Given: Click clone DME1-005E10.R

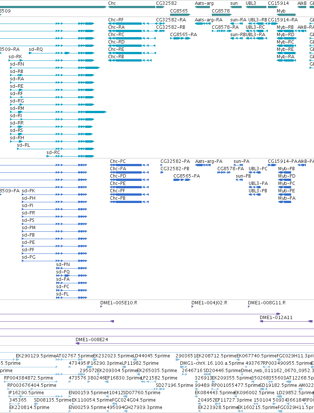Looking at the screenshot, I should pos(101,307).
